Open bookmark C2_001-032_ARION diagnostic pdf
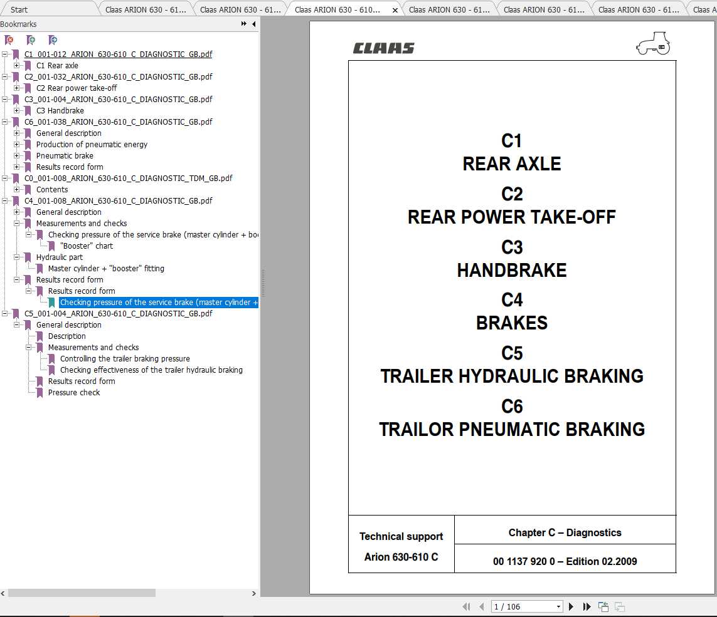Image resolution: width=717 pixels, height=617 pixels. point(118,76)
